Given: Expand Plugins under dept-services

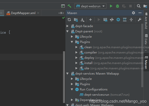Looking at the screenshot, I should tap(72, 84).
